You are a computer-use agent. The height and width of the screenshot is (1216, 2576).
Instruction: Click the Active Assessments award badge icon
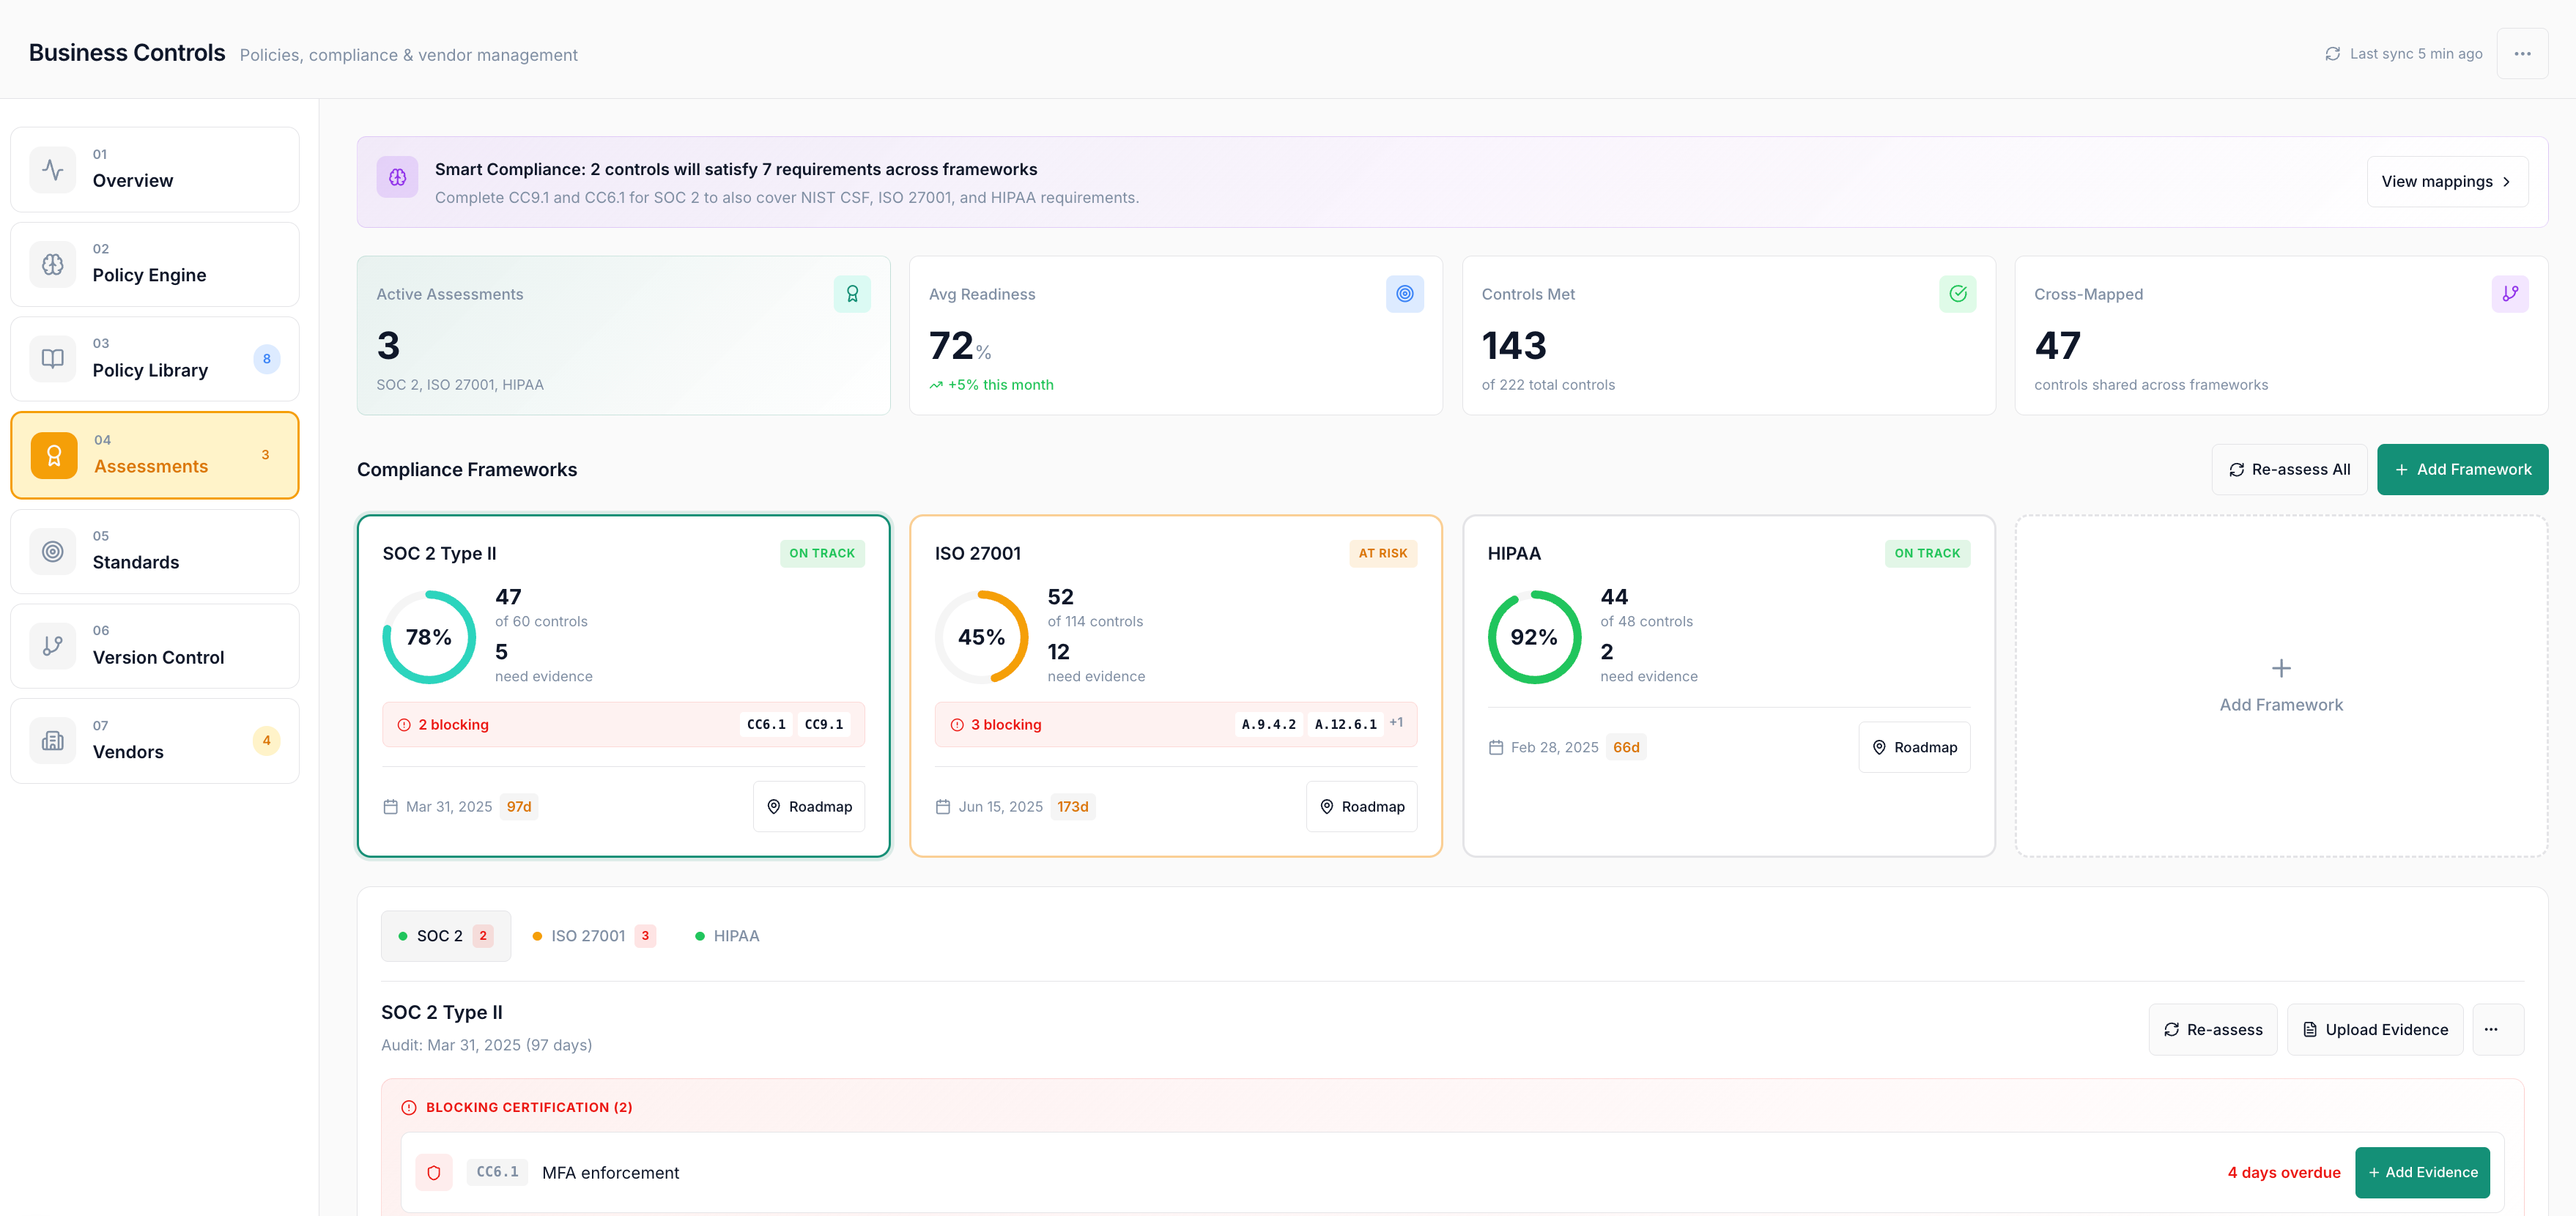[x=852, y=294]
